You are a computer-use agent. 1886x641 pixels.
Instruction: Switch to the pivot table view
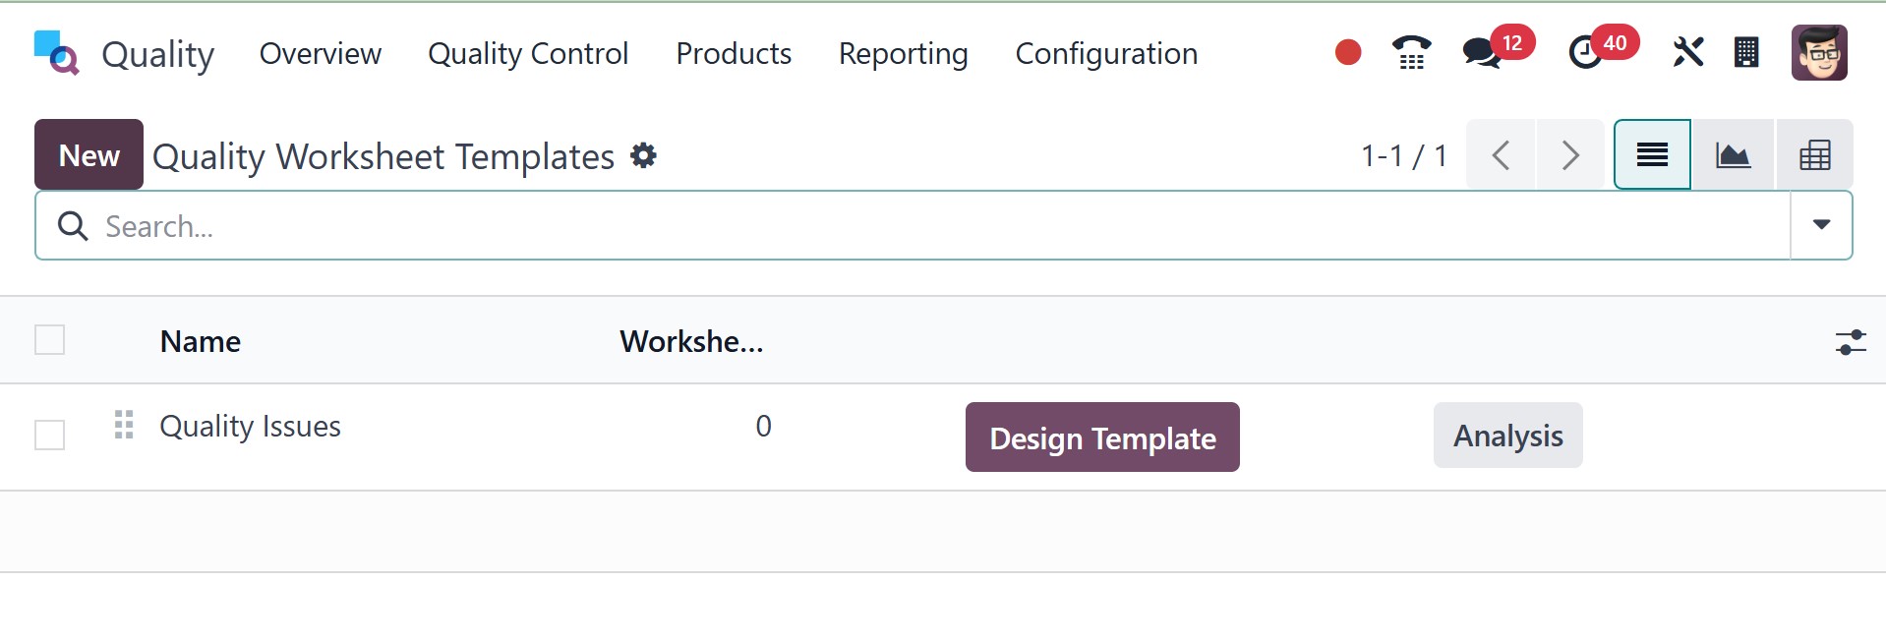(x=1814, y=155)
